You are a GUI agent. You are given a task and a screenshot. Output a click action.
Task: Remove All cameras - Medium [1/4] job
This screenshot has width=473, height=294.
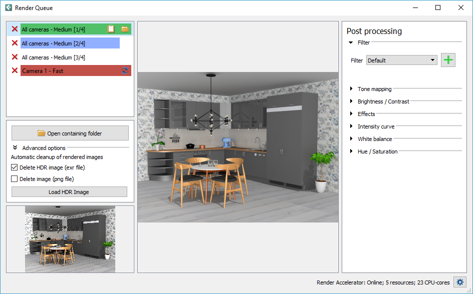coord(15,29)
